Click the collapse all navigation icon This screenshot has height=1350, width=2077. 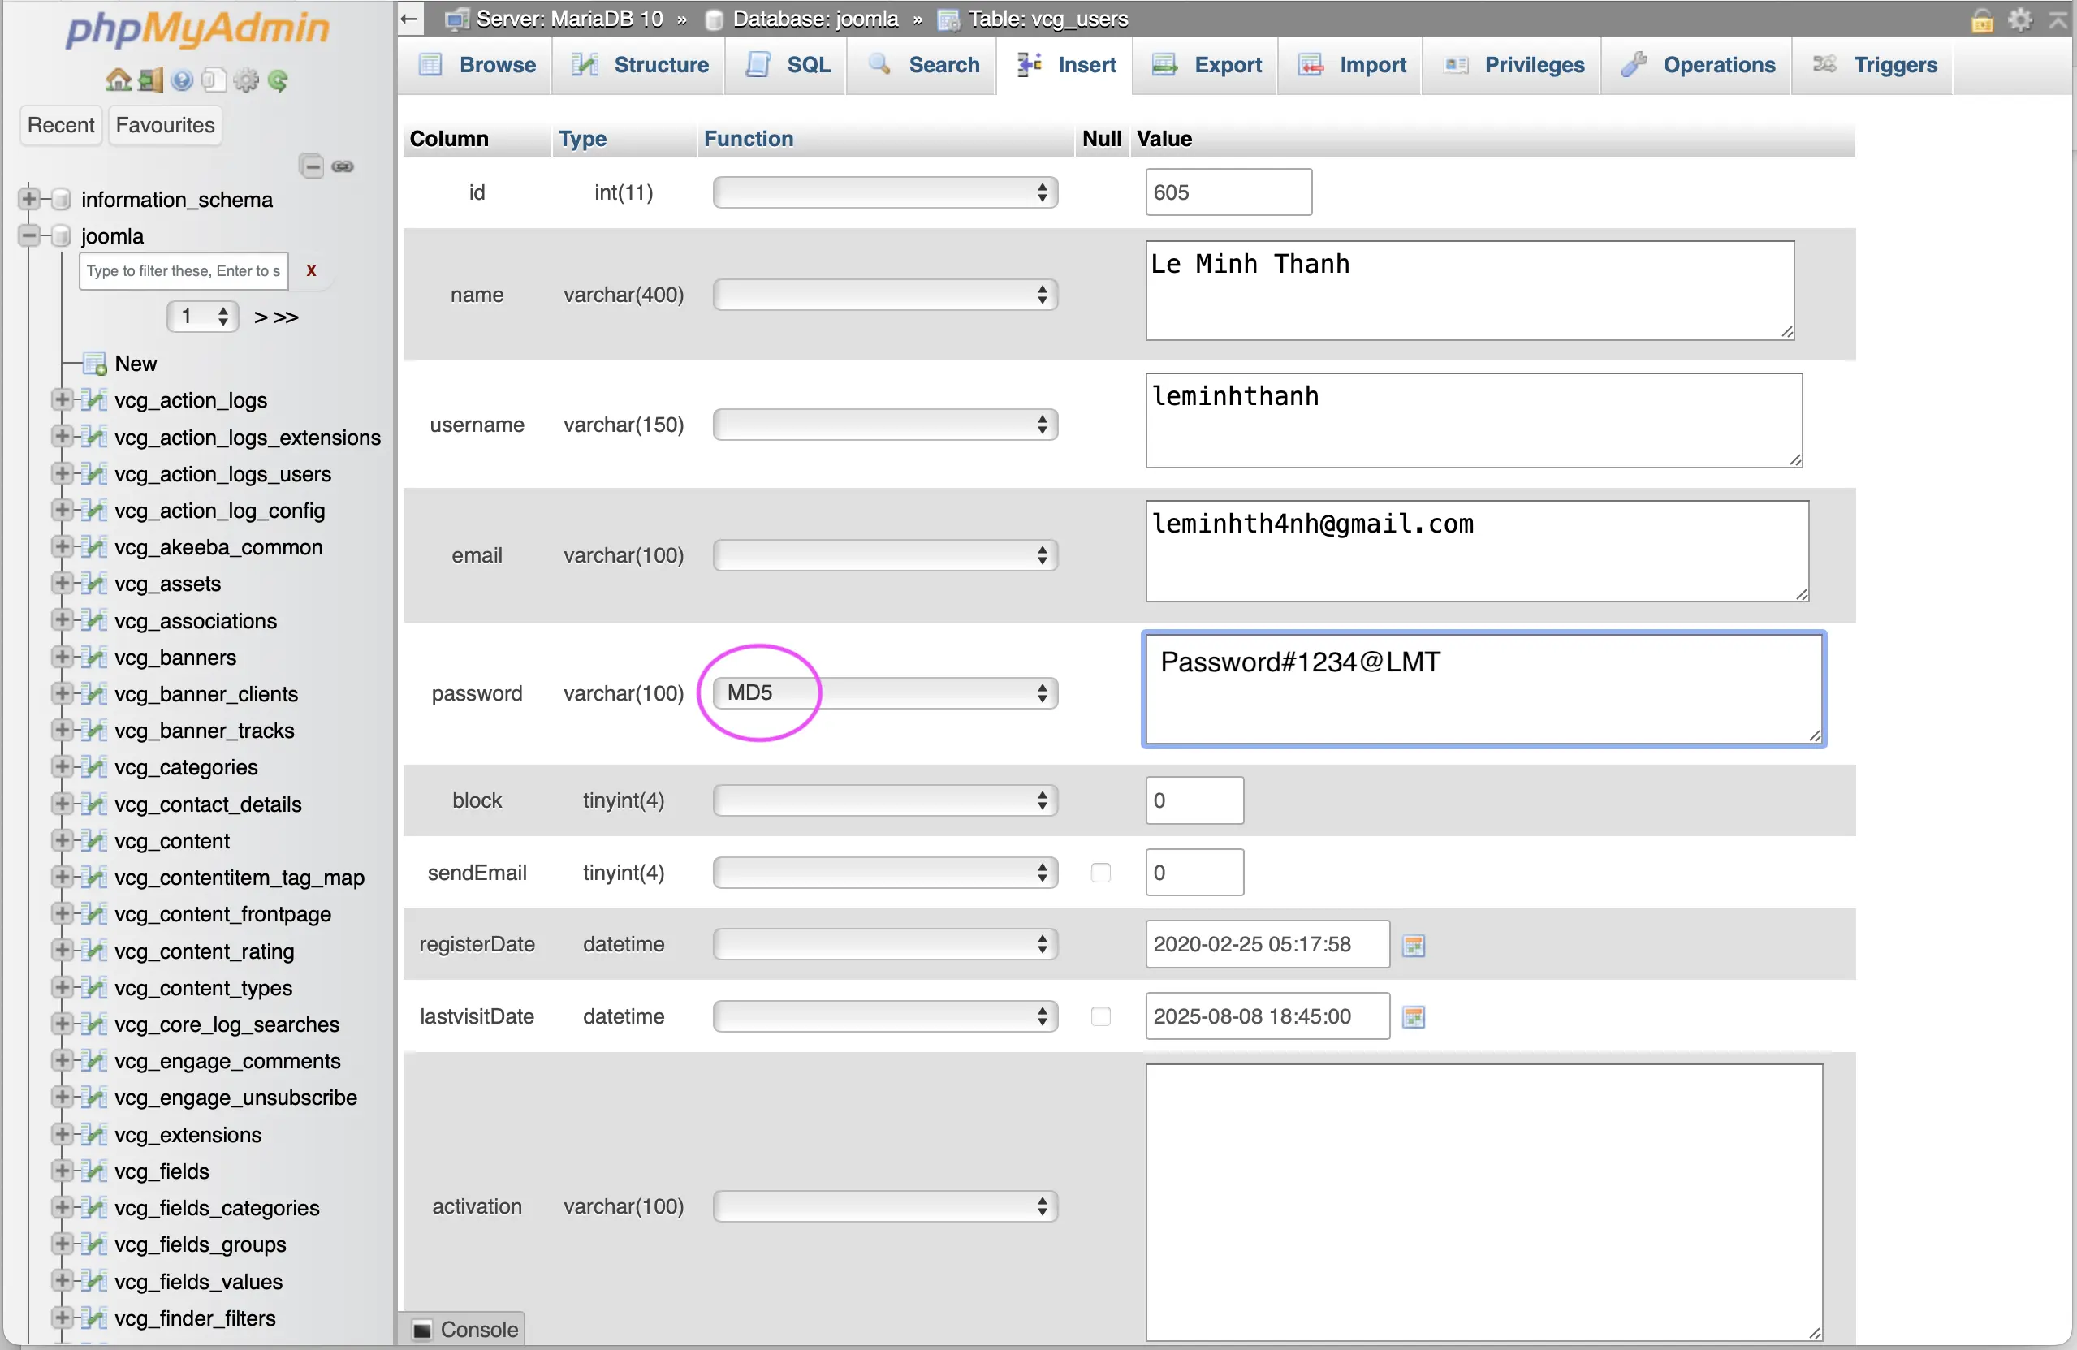point(312,166)
